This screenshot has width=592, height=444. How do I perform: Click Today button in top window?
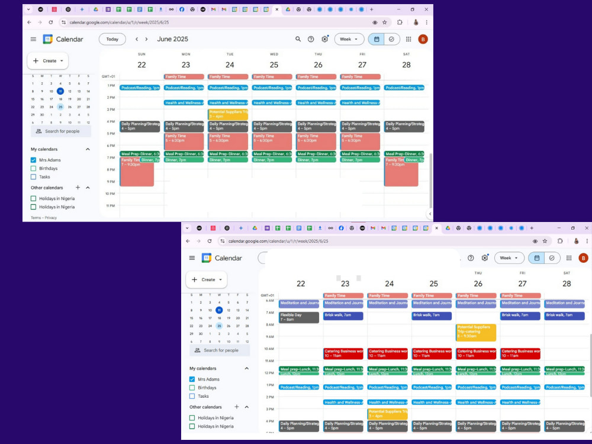[112, 39]
